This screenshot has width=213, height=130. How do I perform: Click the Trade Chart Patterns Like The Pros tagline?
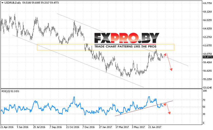[125, 47]
